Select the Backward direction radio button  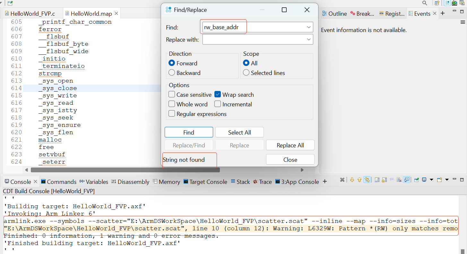pos(172,73)
